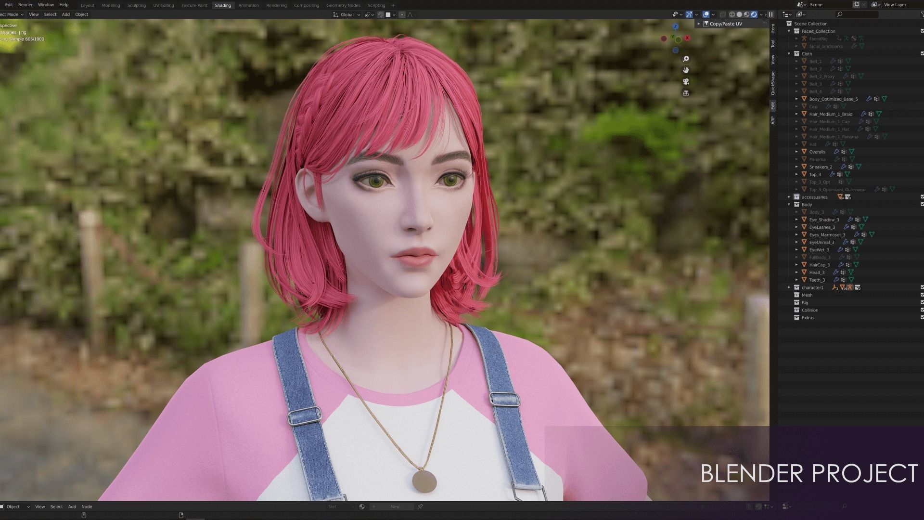Click the hand pan view icon
The height and width of the screenshot is (520, 924).
(686, 70)
